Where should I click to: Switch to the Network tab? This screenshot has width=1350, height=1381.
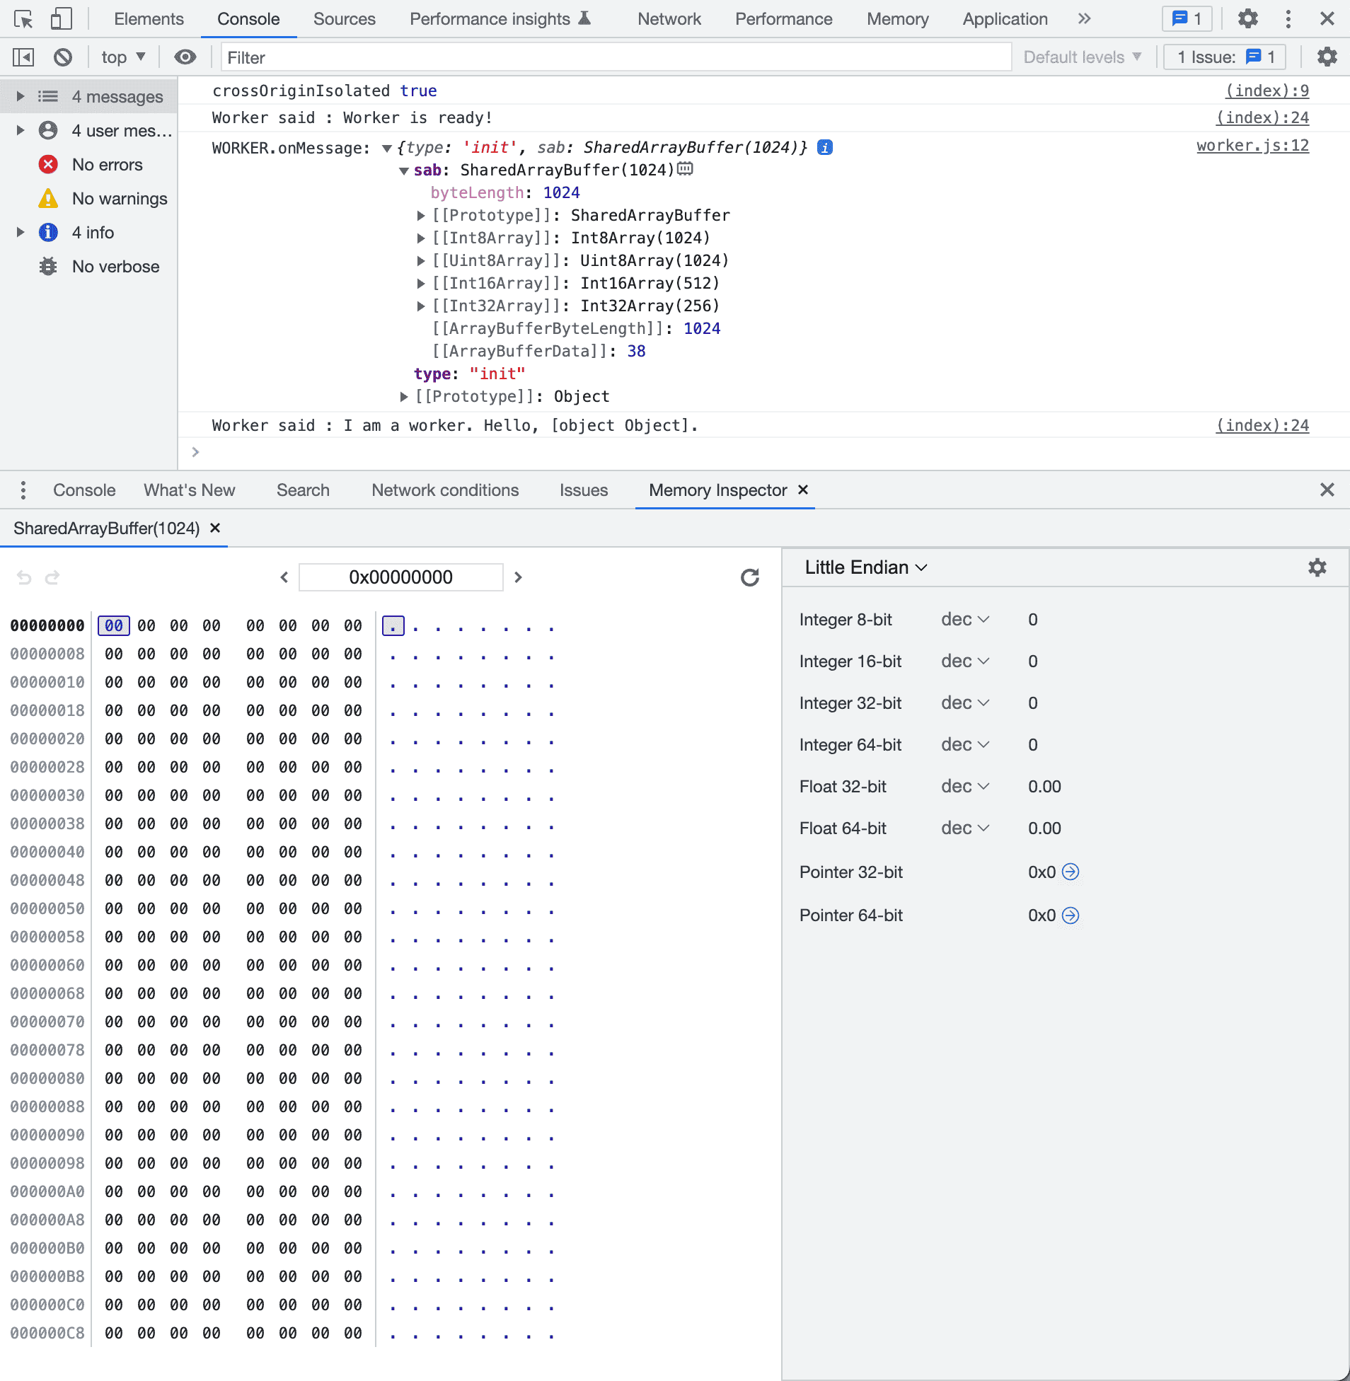669,19
